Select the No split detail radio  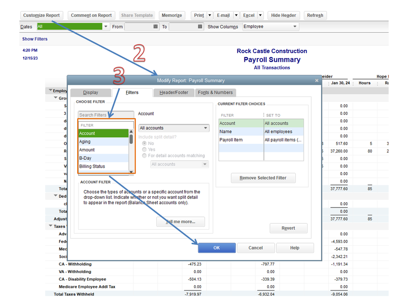point(144,143)
